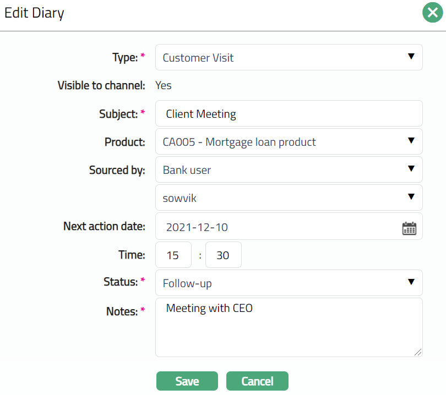Focus the Next action date field

point(275,227)
